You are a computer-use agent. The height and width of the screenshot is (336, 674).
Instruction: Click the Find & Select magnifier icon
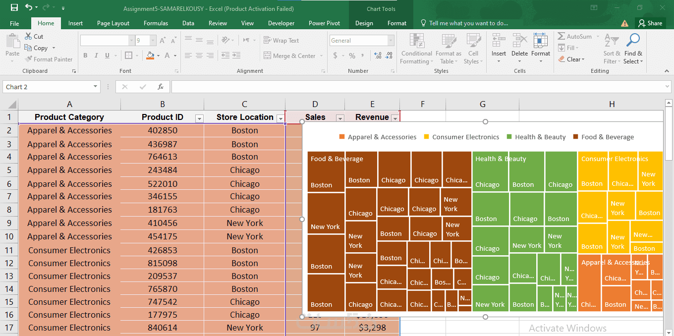point(633,41)
